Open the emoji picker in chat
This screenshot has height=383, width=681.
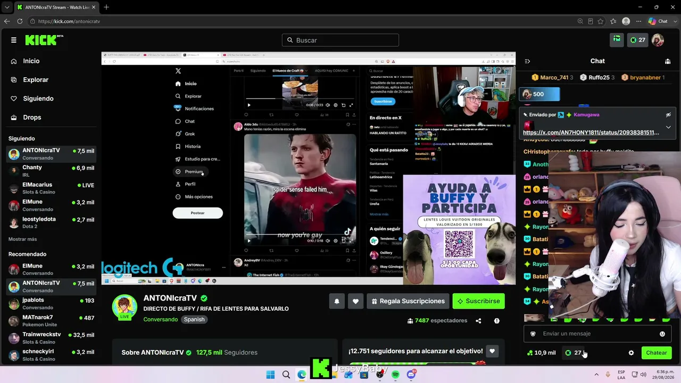[662, 334]
